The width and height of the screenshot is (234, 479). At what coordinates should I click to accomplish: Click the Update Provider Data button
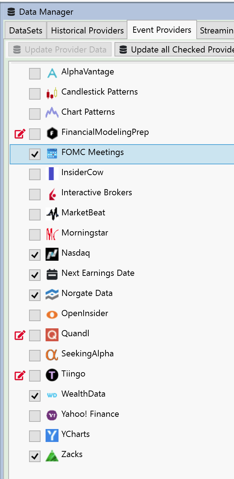60,50
